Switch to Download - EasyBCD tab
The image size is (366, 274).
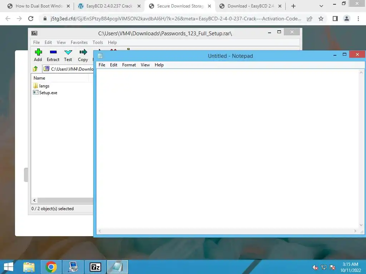coord(250,6)
